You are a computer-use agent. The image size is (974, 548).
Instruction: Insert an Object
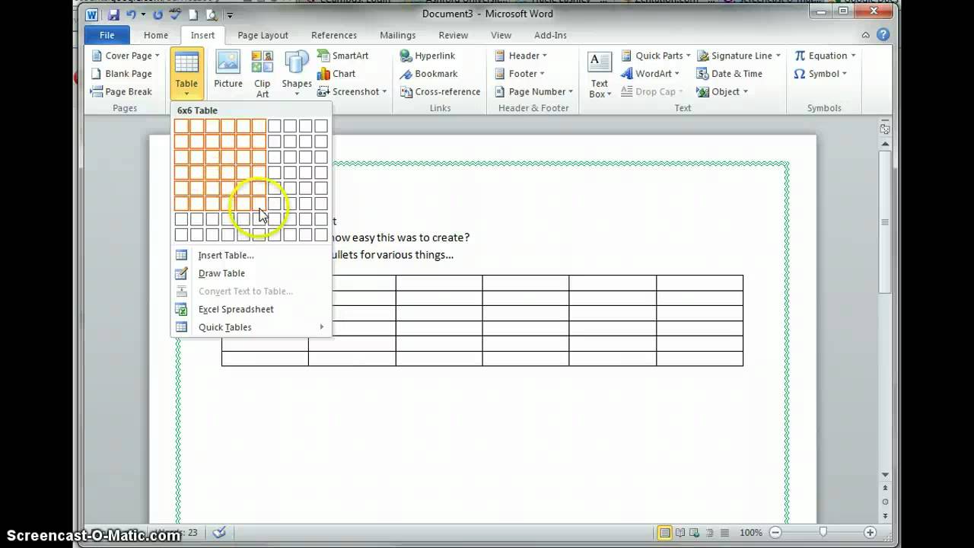tap(722, 91)
